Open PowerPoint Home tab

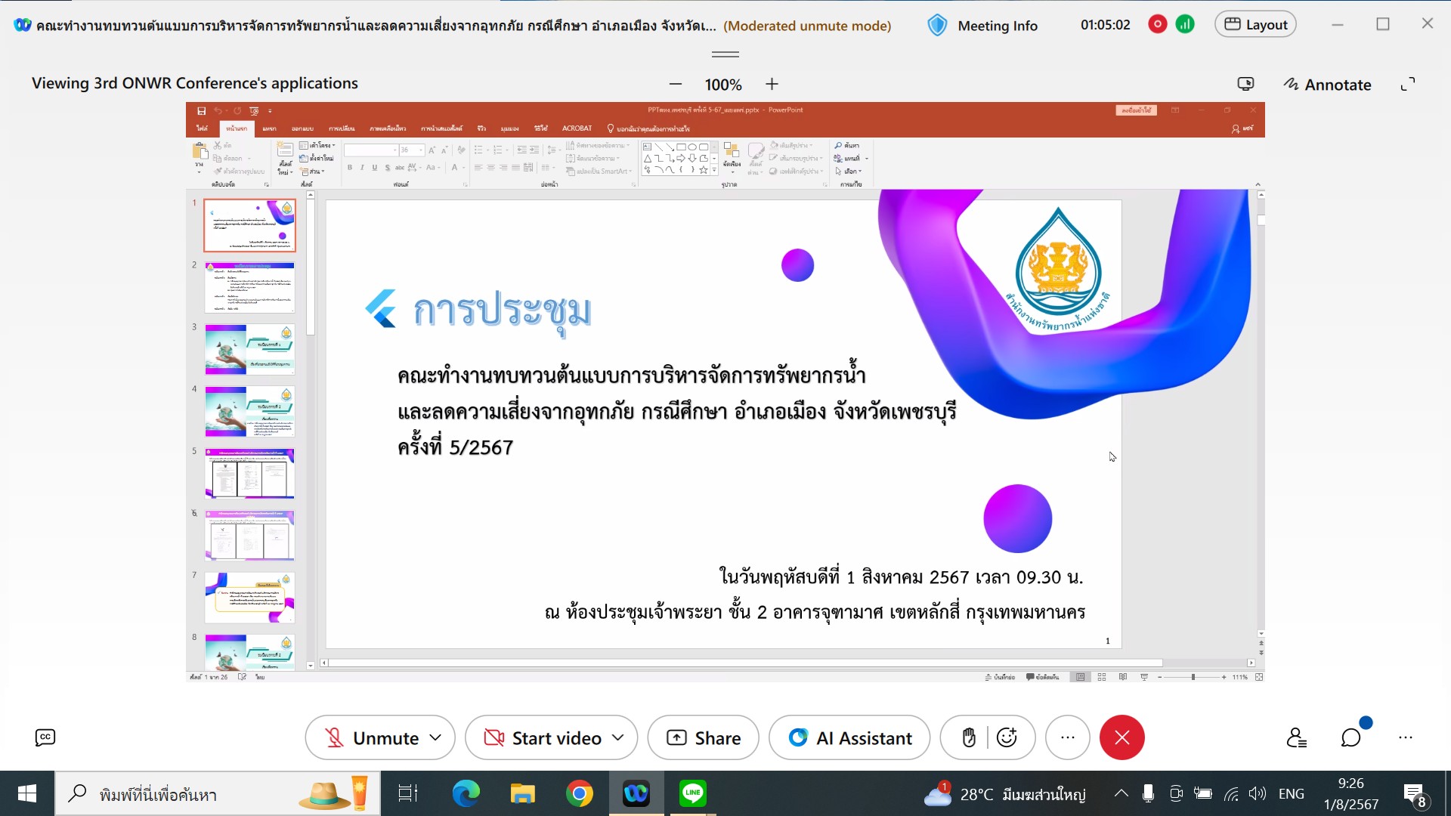pyautogui.click(x=237, y=128)
